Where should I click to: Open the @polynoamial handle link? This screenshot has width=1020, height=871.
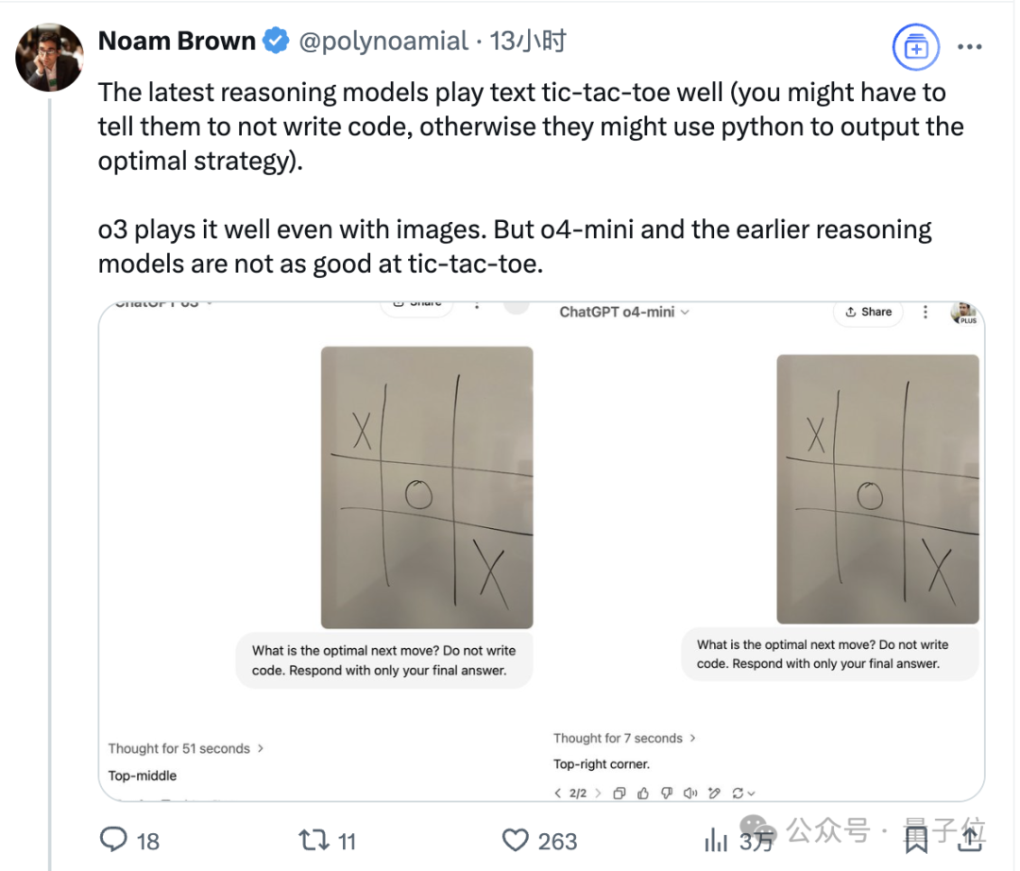pos(383,41)
